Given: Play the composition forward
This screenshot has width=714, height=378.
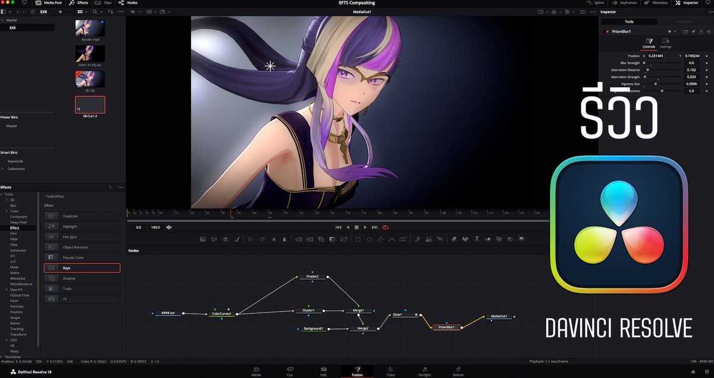Looking at the screenshot, I should pyautogui.click(x=365, y=227).
